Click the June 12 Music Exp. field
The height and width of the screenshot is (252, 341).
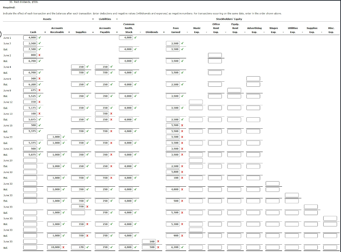pos(196,102)
